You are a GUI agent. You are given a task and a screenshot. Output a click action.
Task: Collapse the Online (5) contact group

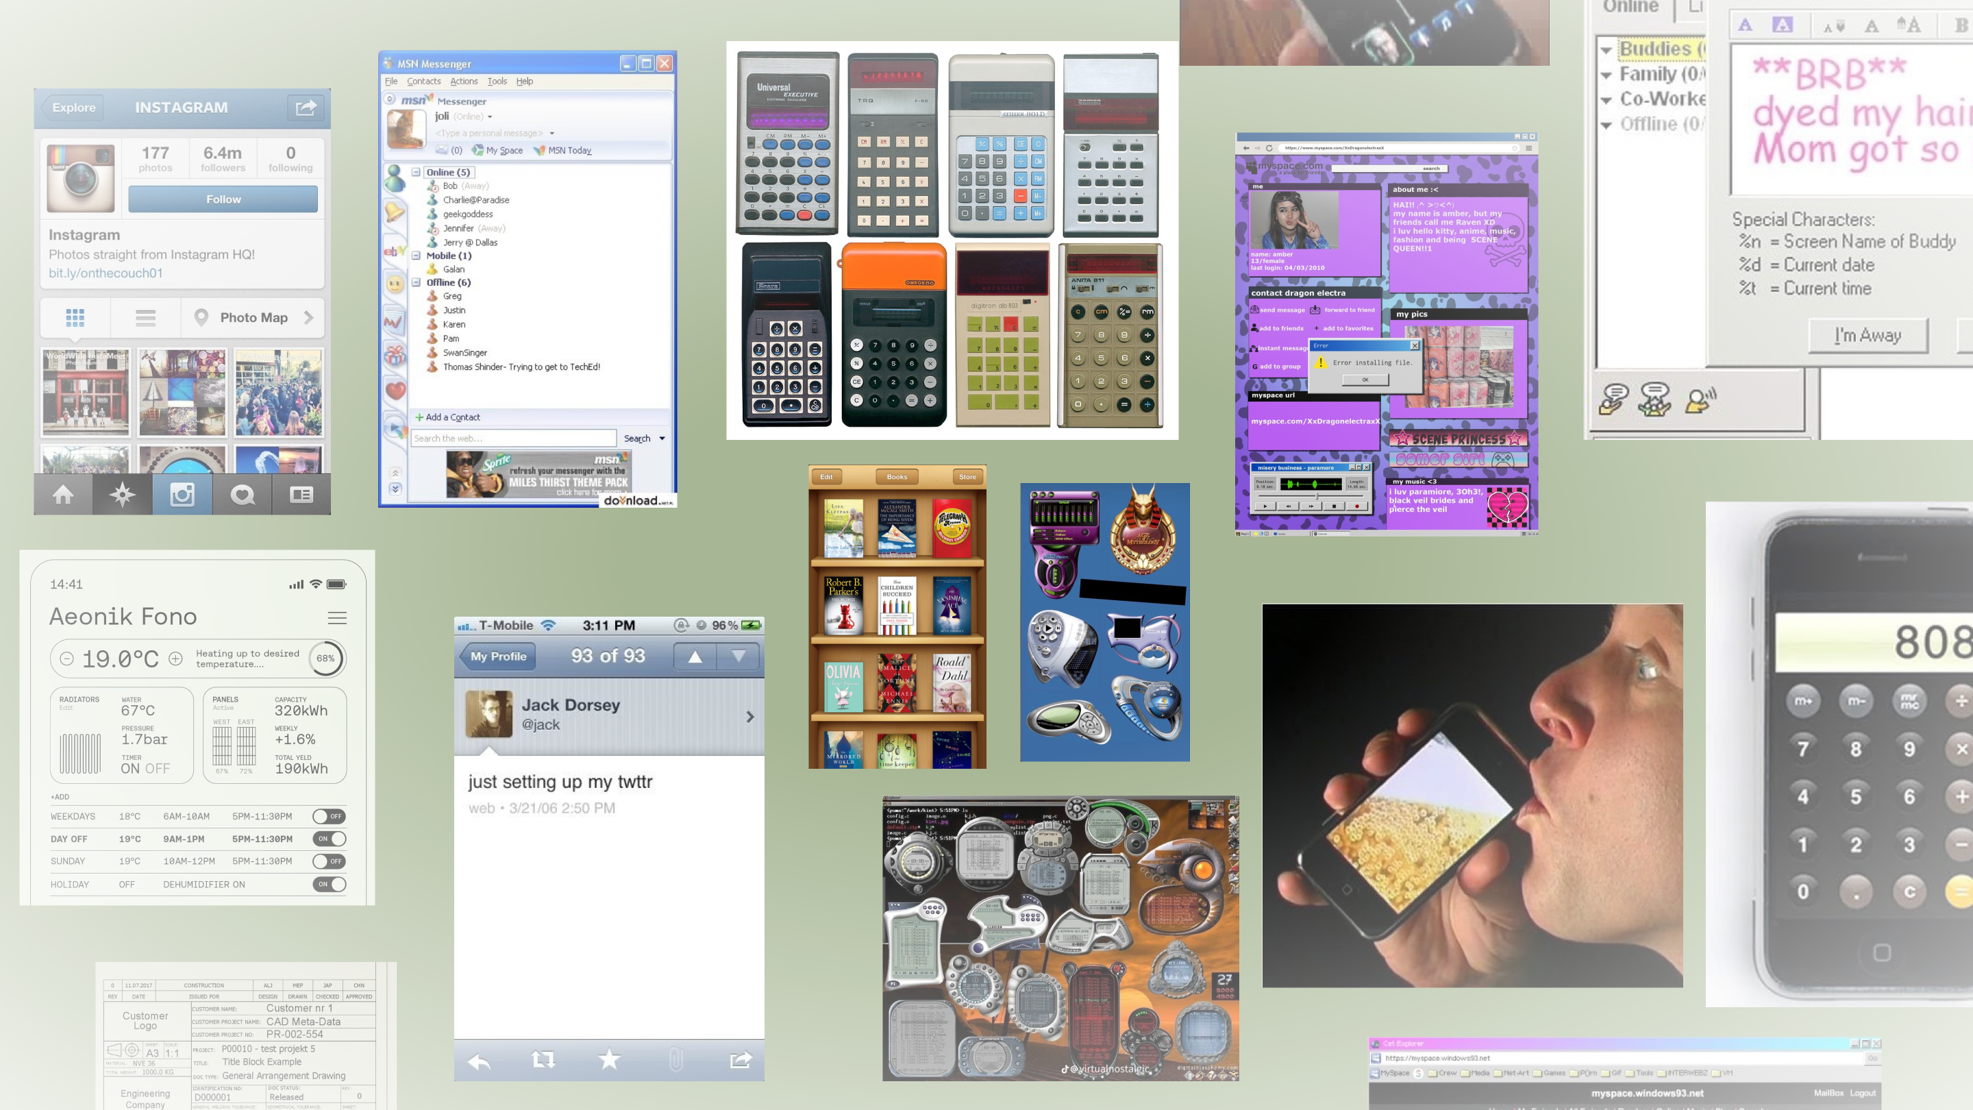coord(416,173)
